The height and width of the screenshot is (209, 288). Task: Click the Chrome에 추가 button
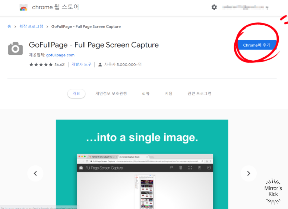257,45
